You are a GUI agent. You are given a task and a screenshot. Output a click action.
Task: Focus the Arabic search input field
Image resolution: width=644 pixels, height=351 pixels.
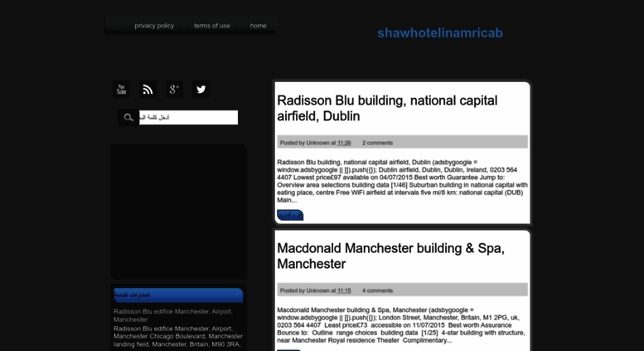(x=188, y=118)
